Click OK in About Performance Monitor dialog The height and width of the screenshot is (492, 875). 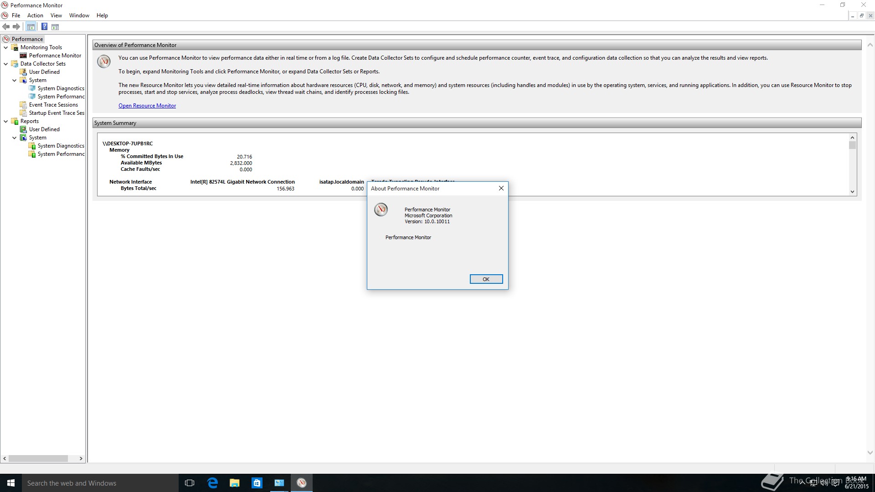[486, 279]
